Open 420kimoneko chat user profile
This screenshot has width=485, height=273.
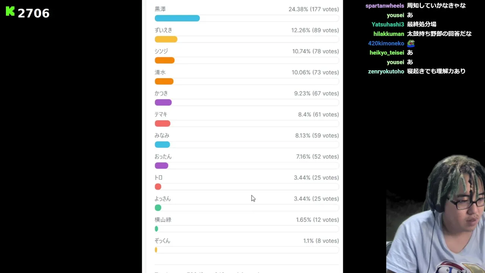(x=386, y=43)
